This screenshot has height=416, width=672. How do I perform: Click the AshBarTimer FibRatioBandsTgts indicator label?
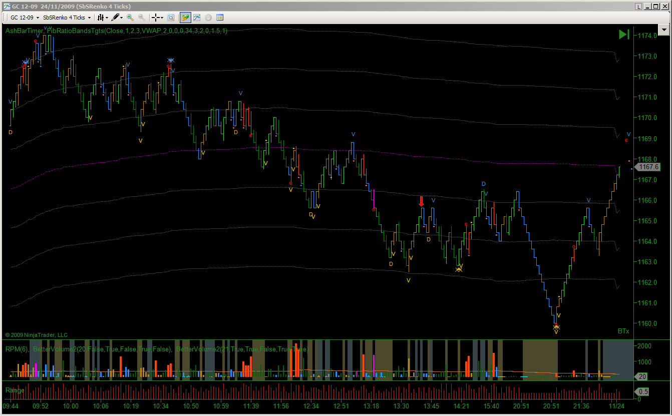[x=117, y=31]
